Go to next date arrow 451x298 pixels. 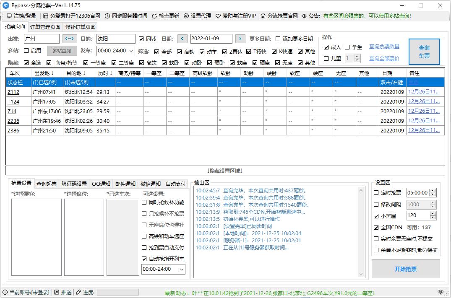[240, 39]
